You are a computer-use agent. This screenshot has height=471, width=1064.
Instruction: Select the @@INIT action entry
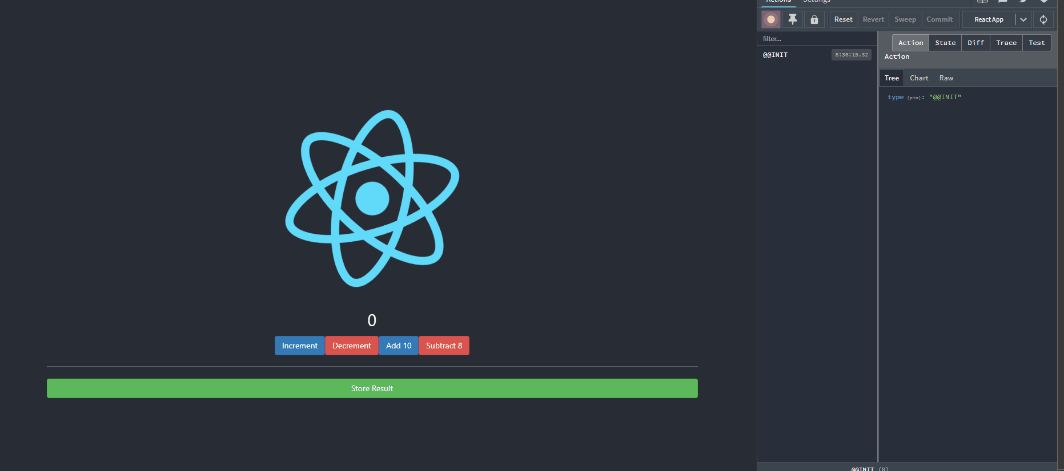pyautogui.click(x=817, y=55)
